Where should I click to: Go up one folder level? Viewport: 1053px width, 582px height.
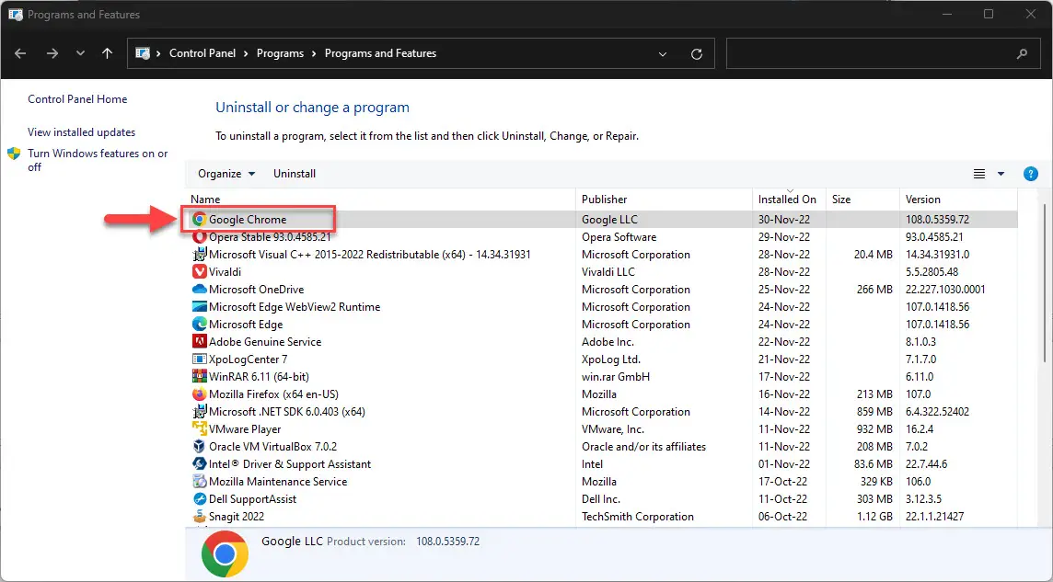107,54
